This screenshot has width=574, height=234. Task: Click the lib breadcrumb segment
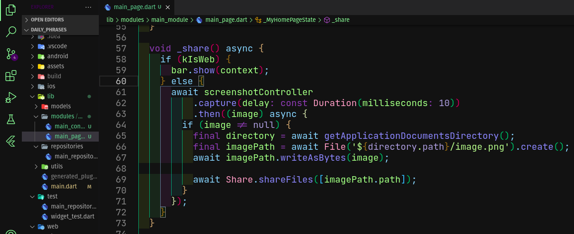point(110,20)
